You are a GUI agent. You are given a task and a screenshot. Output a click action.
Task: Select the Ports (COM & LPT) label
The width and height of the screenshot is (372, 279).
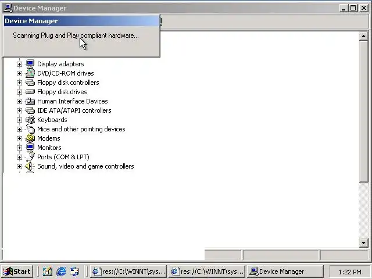[63, 157]
